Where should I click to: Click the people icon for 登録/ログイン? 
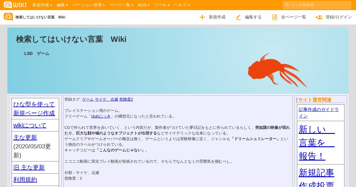pos(319,17)
